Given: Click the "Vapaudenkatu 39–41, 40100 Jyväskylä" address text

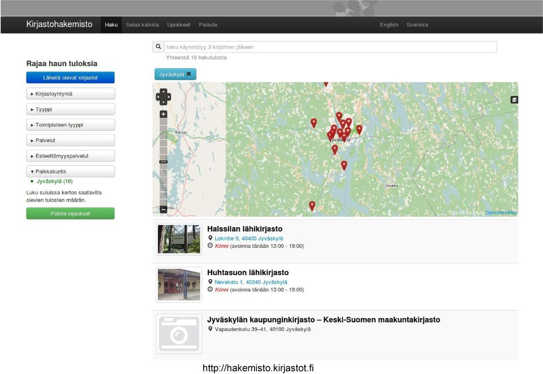Looking at the screenshot, I should 262,329.
